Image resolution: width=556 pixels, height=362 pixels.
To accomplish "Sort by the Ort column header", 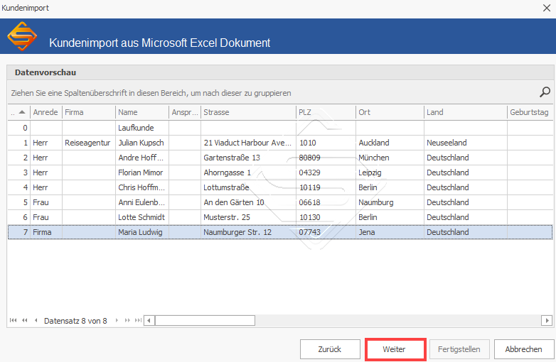I will pyautogui.click(x=390, y=113).
